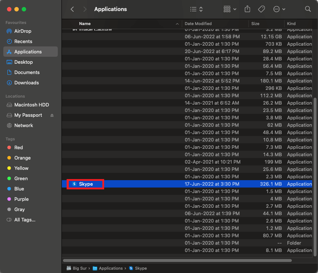Open the list view switcher dropdown
The image size is (318, 273).
coord(196,9)
